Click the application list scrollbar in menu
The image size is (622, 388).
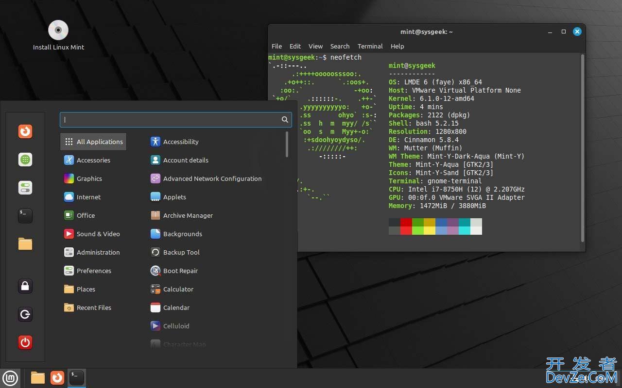(x=287, y=145)
